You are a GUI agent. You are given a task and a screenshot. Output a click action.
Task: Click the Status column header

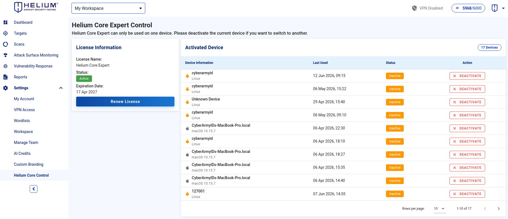click(x=390, y=63)
